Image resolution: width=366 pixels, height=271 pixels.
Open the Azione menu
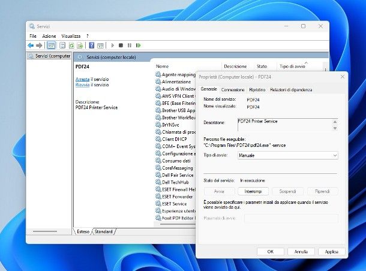pyautogui.click(x=49, y=36)
